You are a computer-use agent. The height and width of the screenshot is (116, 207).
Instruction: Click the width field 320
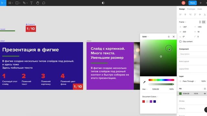(184, 32)
